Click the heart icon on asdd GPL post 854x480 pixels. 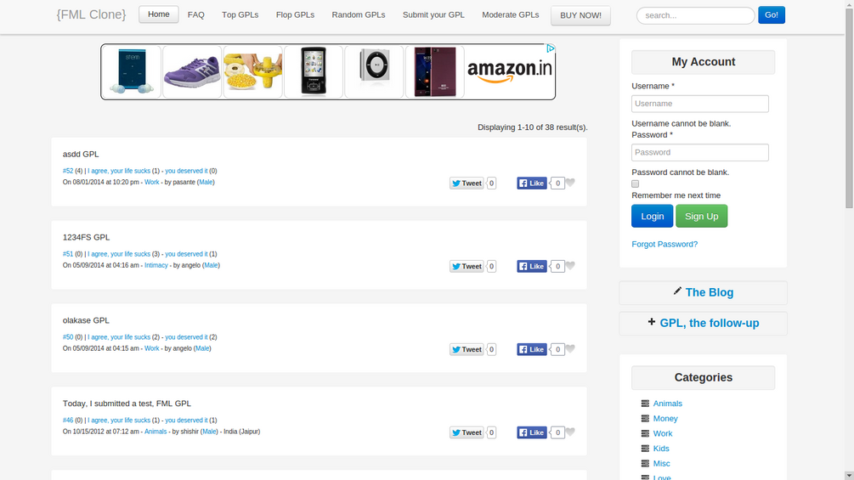point(570,183)
